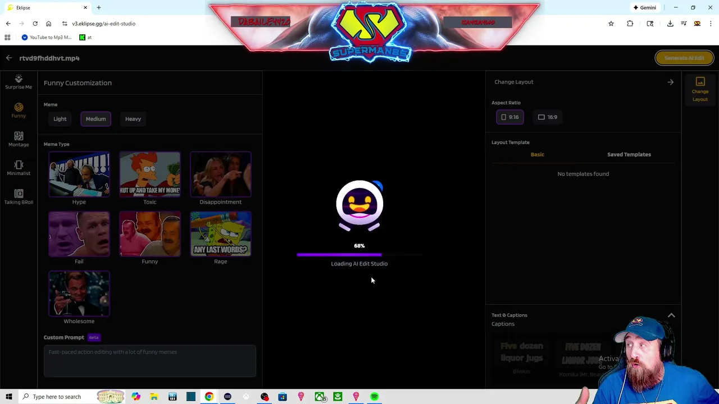This screenshot has width=719, height=404.
Task: Open the Surprise Me sidebar option
Action: click(x=19, y=82)
